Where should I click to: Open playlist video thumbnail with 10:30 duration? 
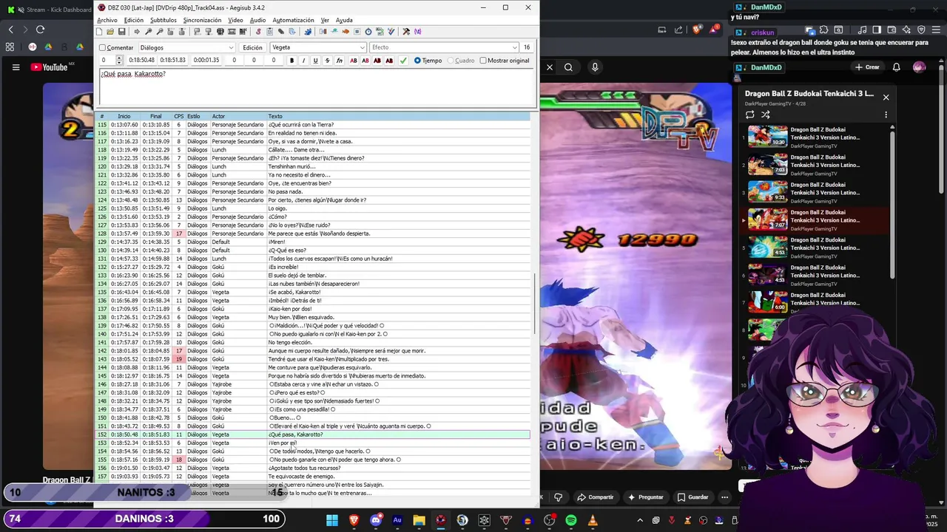[767, 137]
